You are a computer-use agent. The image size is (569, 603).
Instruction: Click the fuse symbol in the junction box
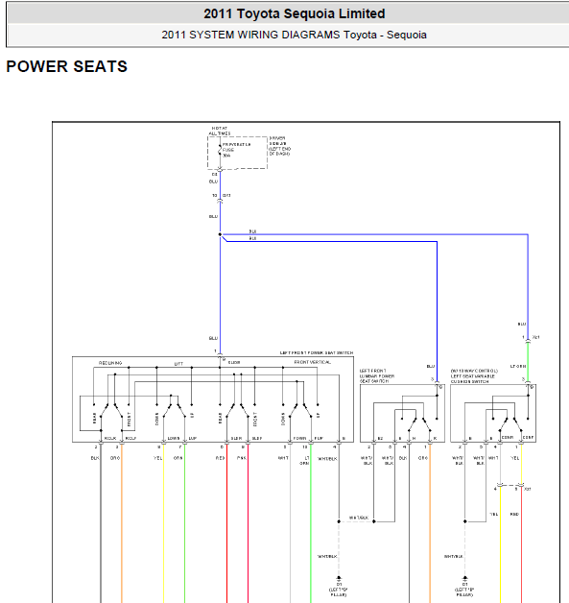[220, 150]
